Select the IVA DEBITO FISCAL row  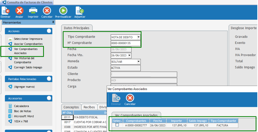click(90, 117)
